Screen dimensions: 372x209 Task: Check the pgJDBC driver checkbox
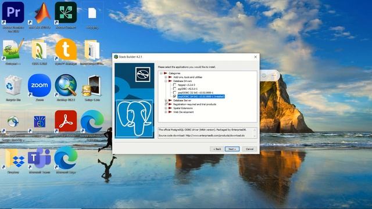(x=174, y=89)
